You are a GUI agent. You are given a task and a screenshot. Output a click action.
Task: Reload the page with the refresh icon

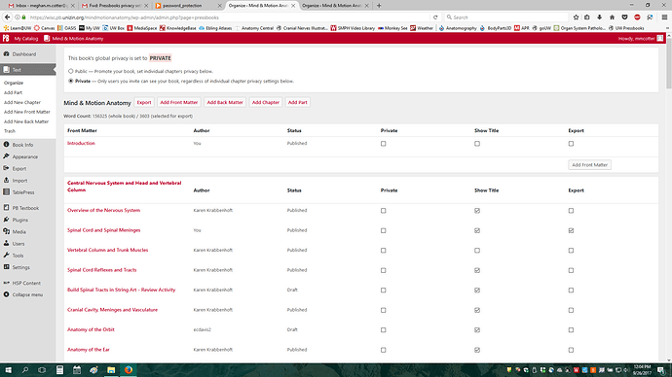tap(435, 17)
